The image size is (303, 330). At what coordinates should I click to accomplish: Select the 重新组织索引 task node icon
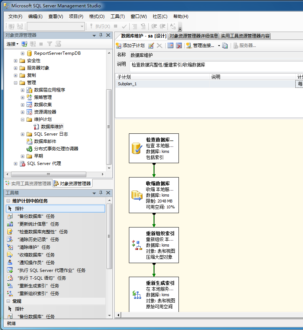tap(137, 245)
